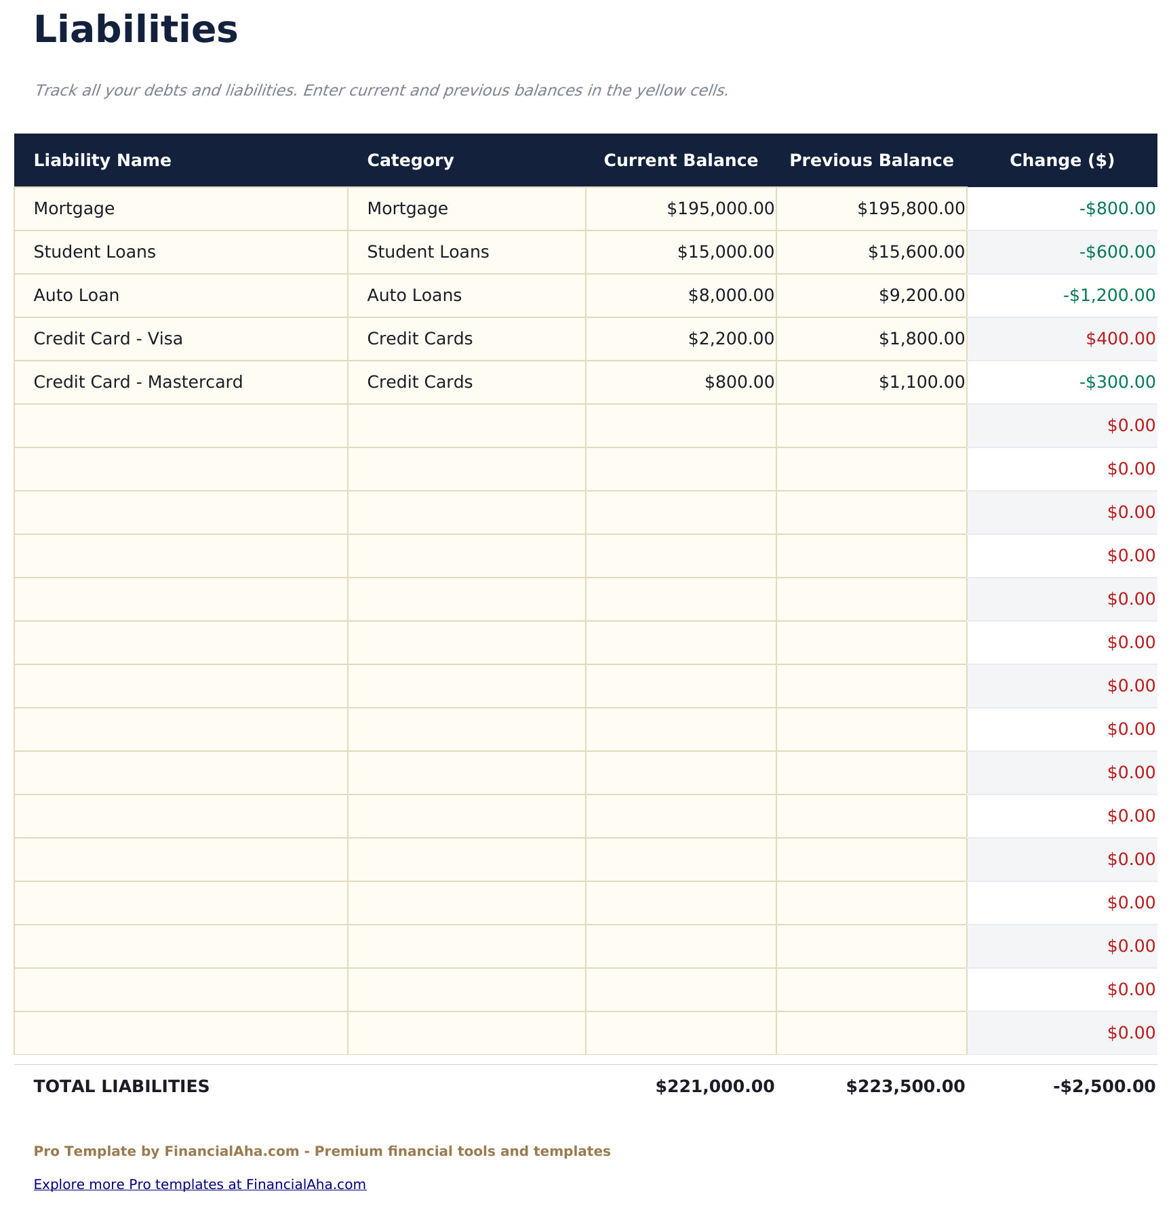Click the Liabilities page title
1171x1206 pixels.
(x=136, y=29)
